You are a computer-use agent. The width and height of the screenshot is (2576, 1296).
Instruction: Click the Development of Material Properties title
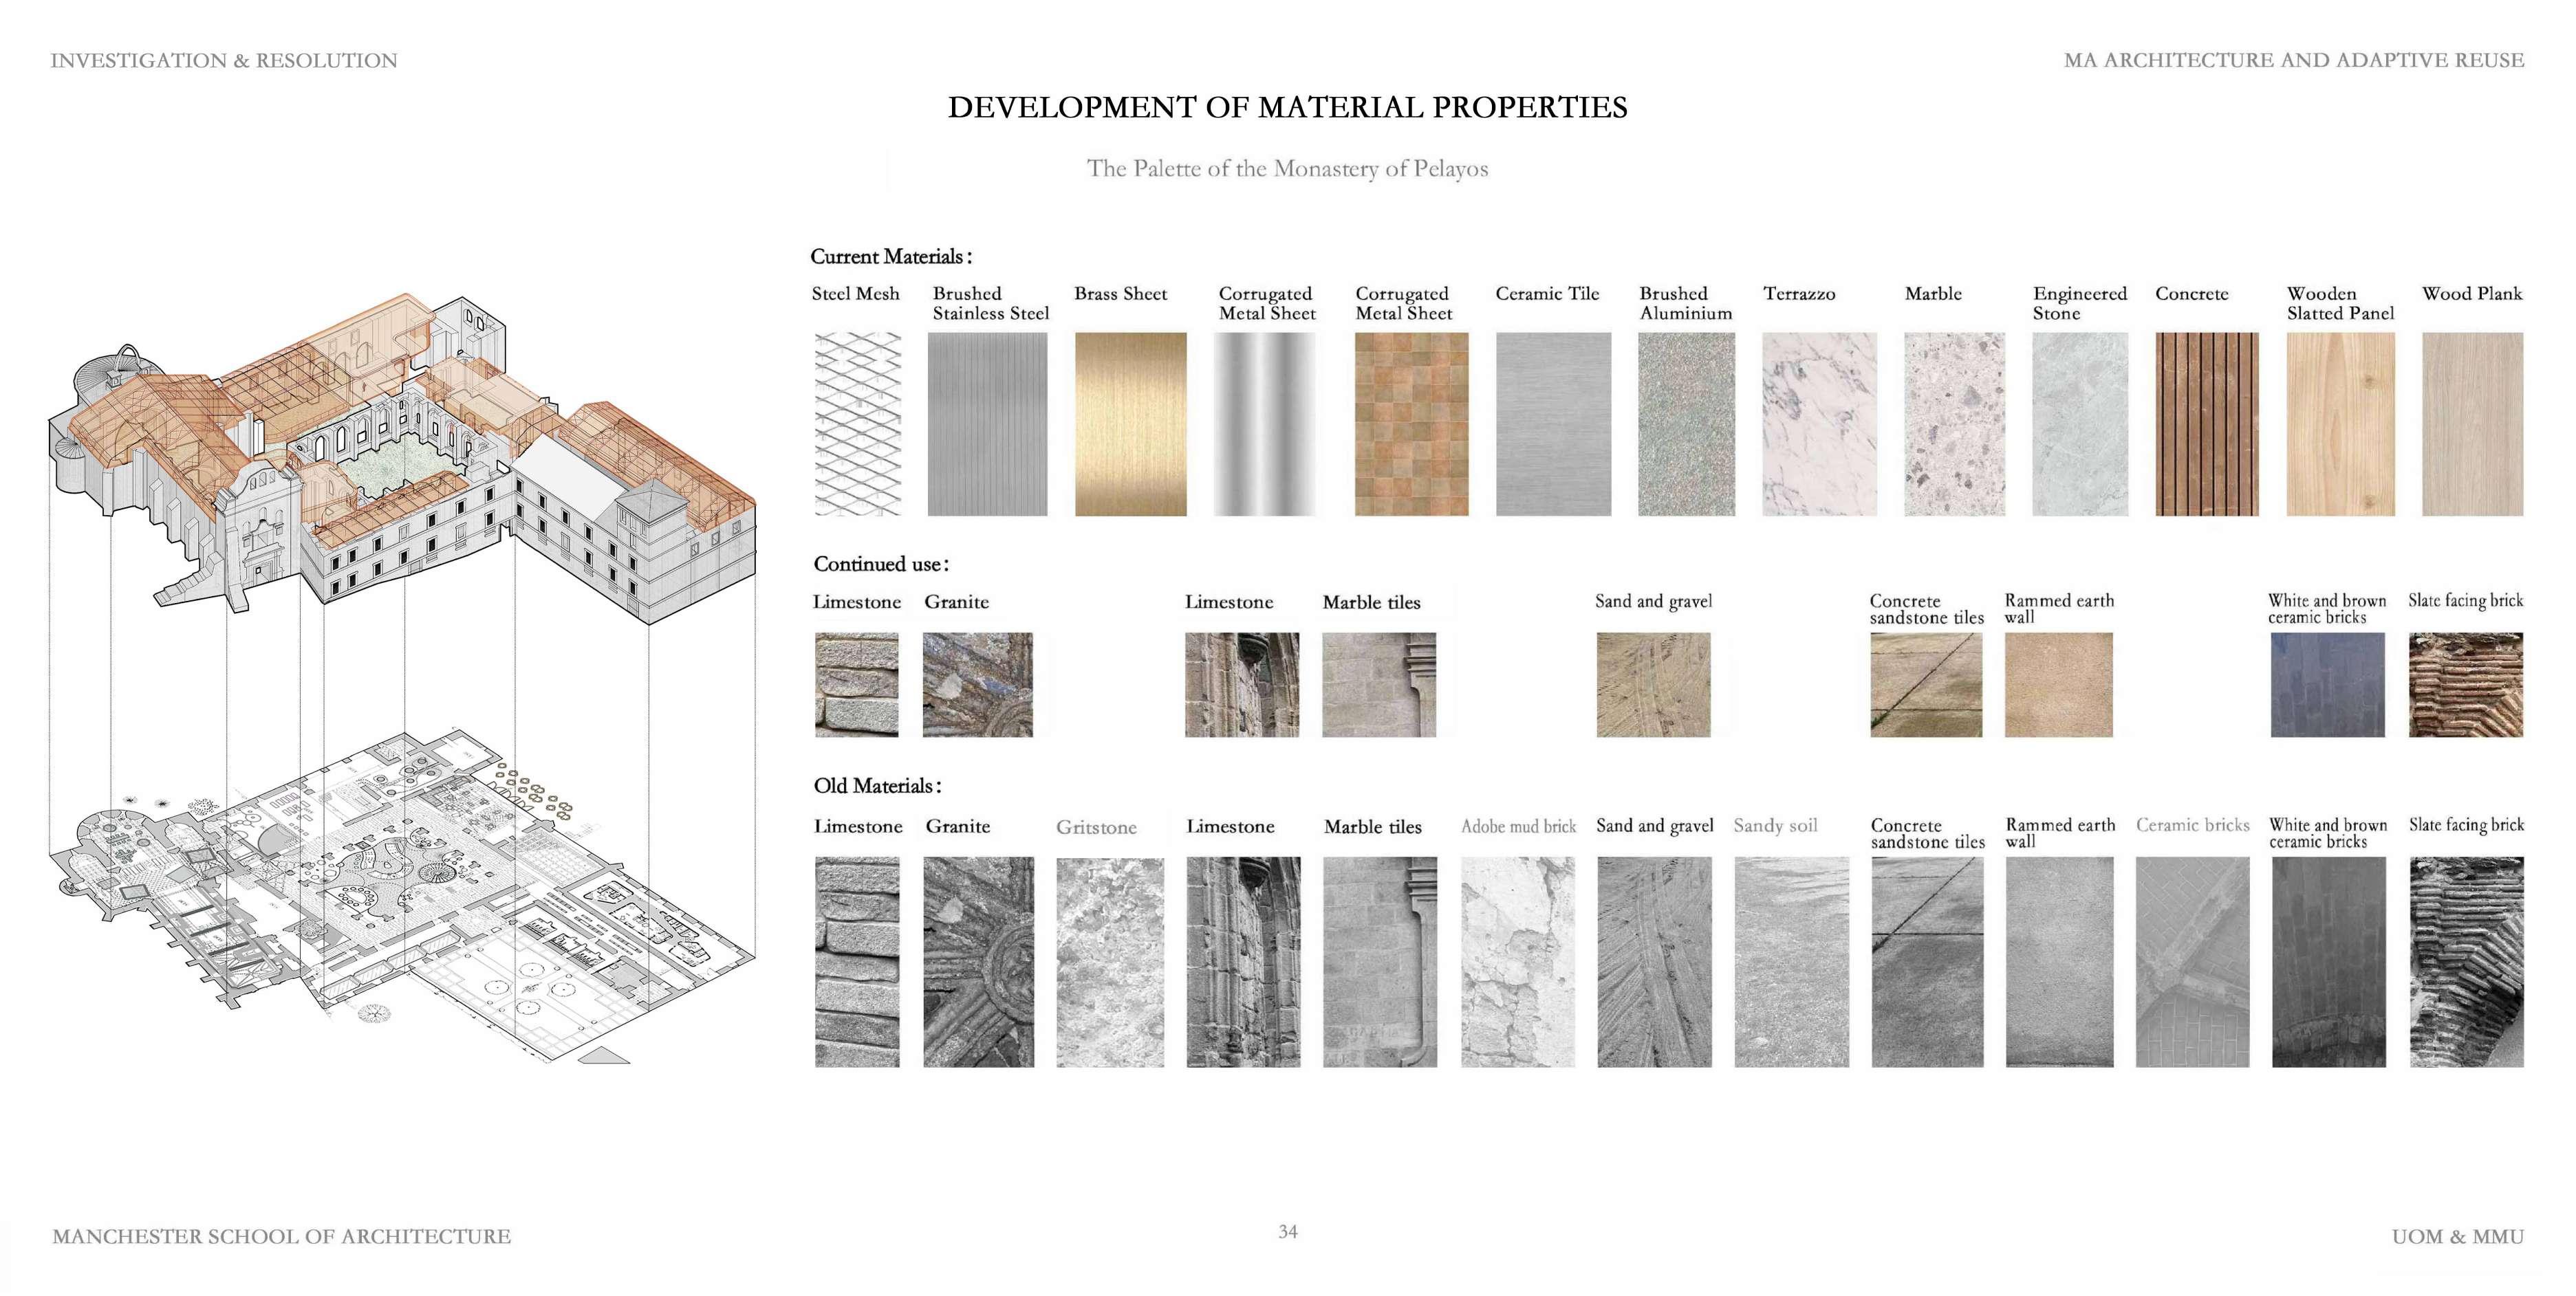(x=1287, y=107)
